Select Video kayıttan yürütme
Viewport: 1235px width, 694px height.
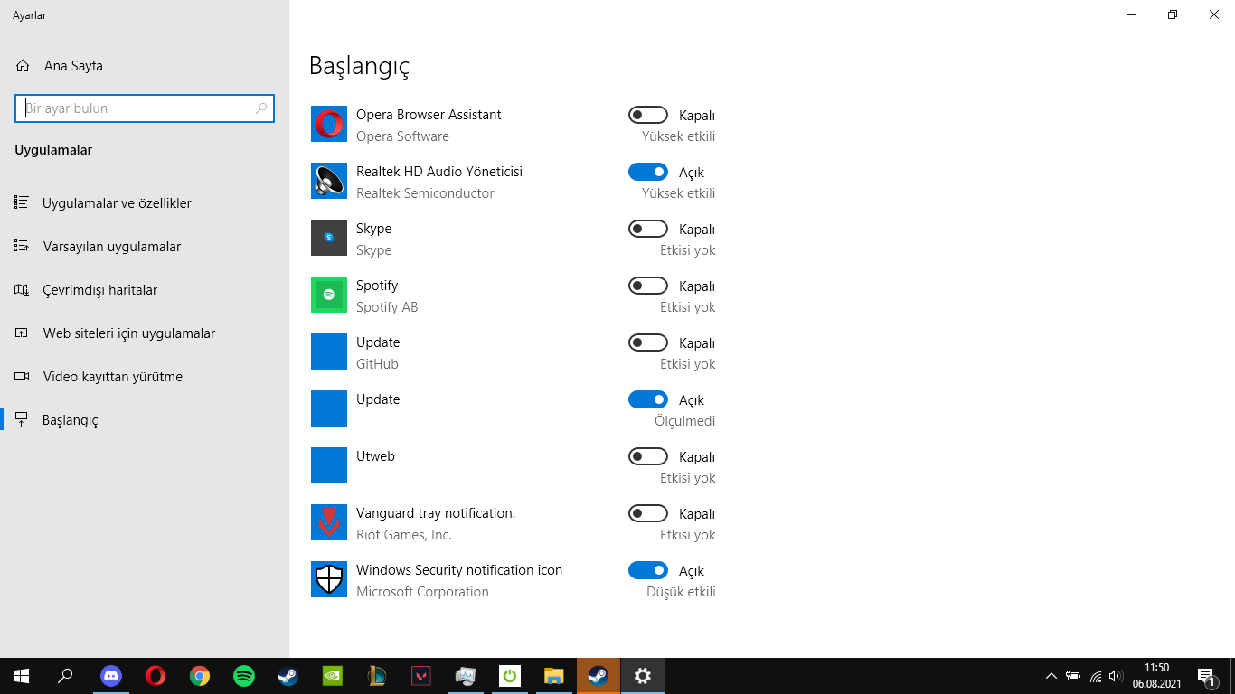coord(145,377)
